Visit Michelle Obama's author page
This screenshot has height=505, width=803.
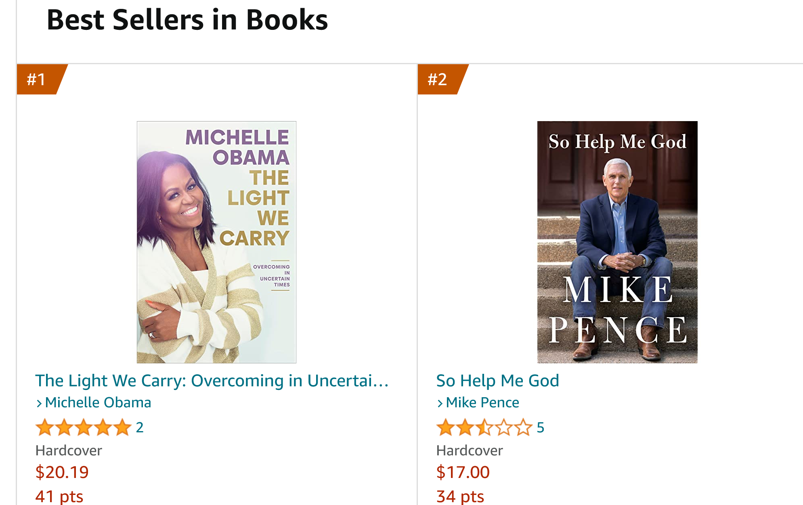click(98, 402)
